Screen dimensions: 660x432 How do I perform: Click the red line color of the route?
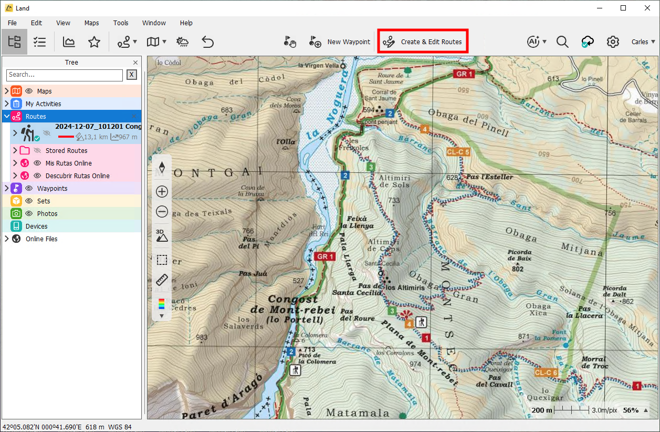[x=66, y=137]
